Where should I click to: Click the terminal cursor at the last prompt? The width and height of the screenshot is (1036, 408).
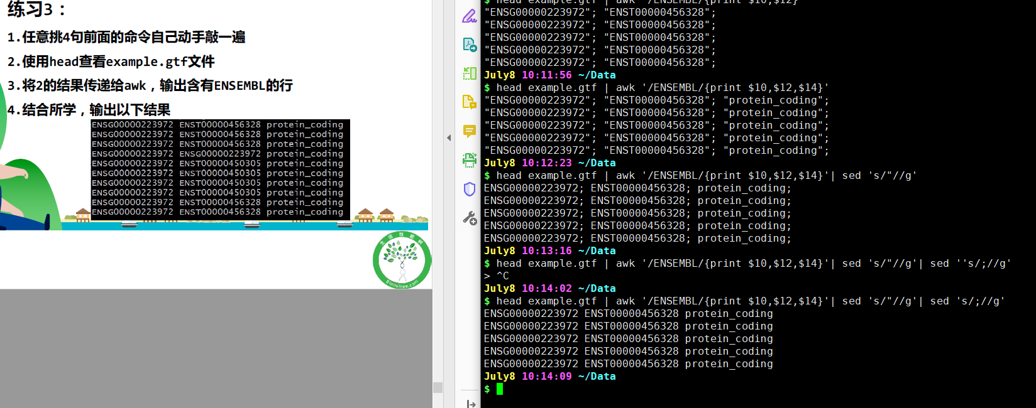click(500, 389)
